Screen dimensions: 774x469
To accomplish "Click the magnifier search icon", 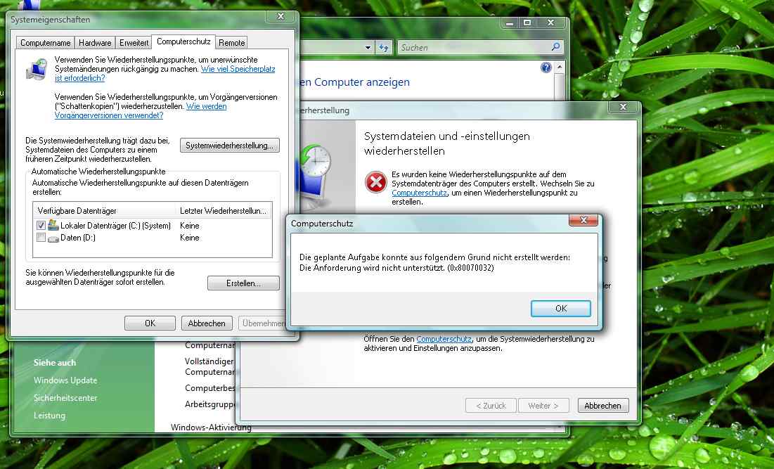I will tap(556, 47).
